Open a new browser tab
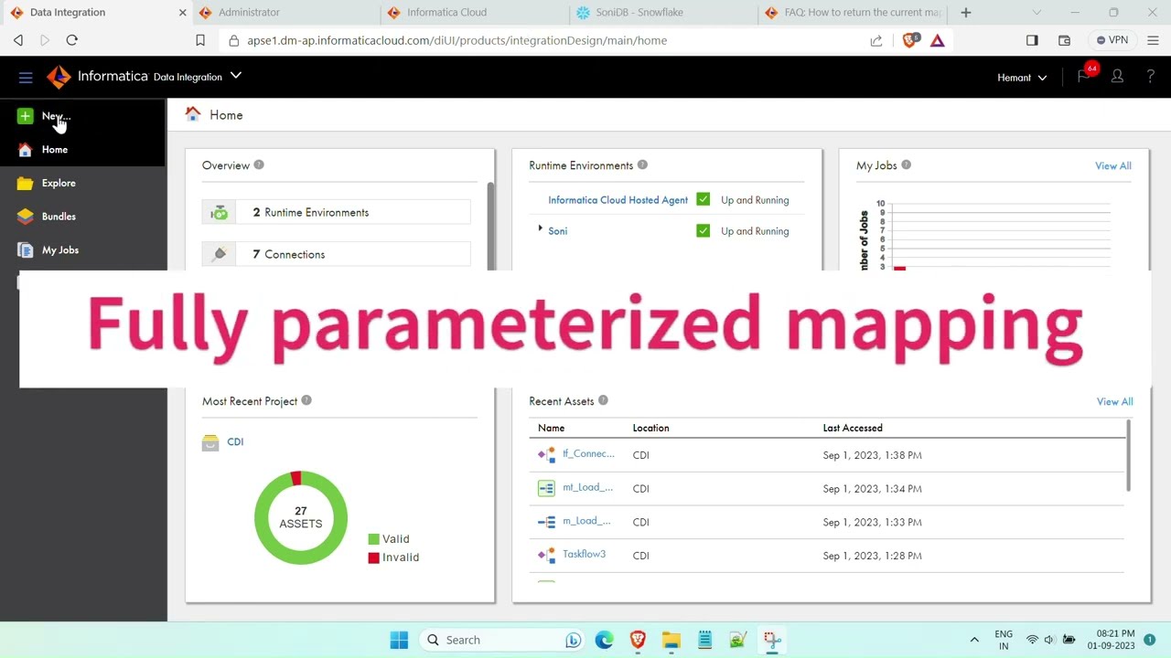 [x=965, y=13]
